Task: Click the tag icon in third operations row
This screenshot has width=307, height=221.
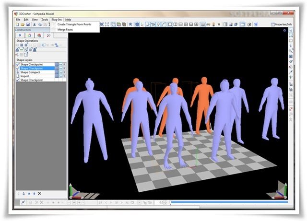Action: pos(17,55)
